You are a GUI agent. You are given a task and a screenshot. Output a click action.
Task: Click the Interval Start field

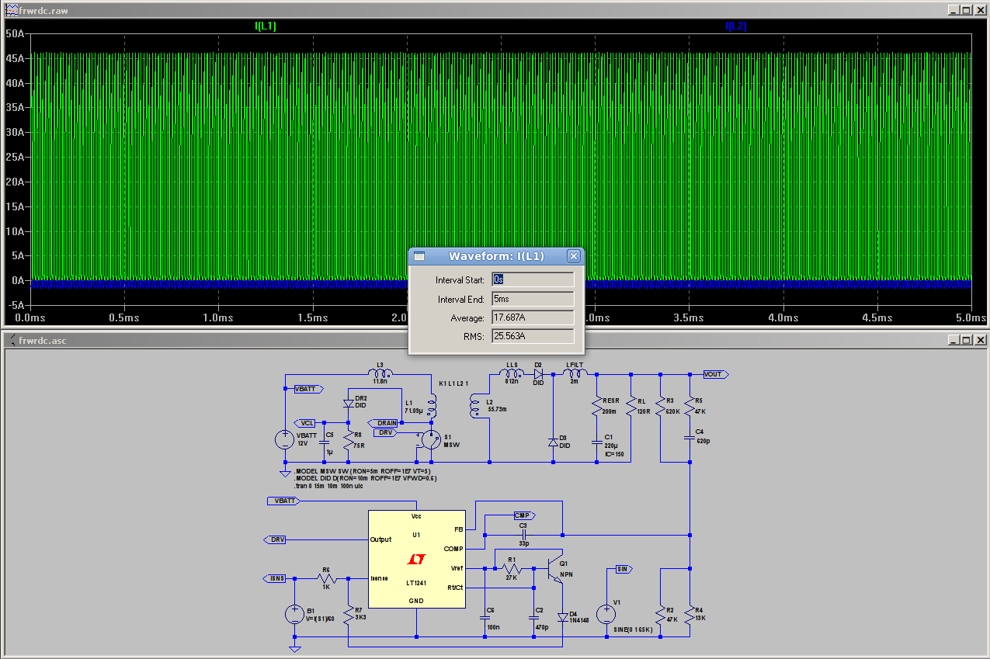533,279
